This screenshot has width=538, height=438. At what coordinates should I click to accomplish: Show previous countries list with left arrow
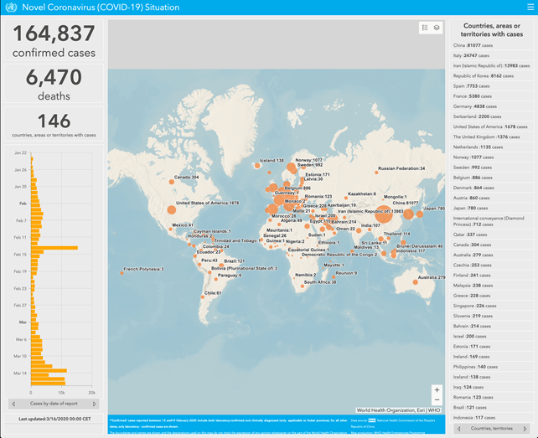point(458,429)
